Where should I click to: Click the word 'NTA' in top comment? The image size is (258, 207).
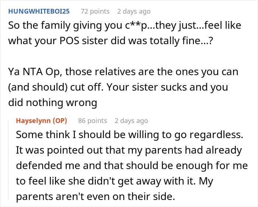tap(32, 72)
